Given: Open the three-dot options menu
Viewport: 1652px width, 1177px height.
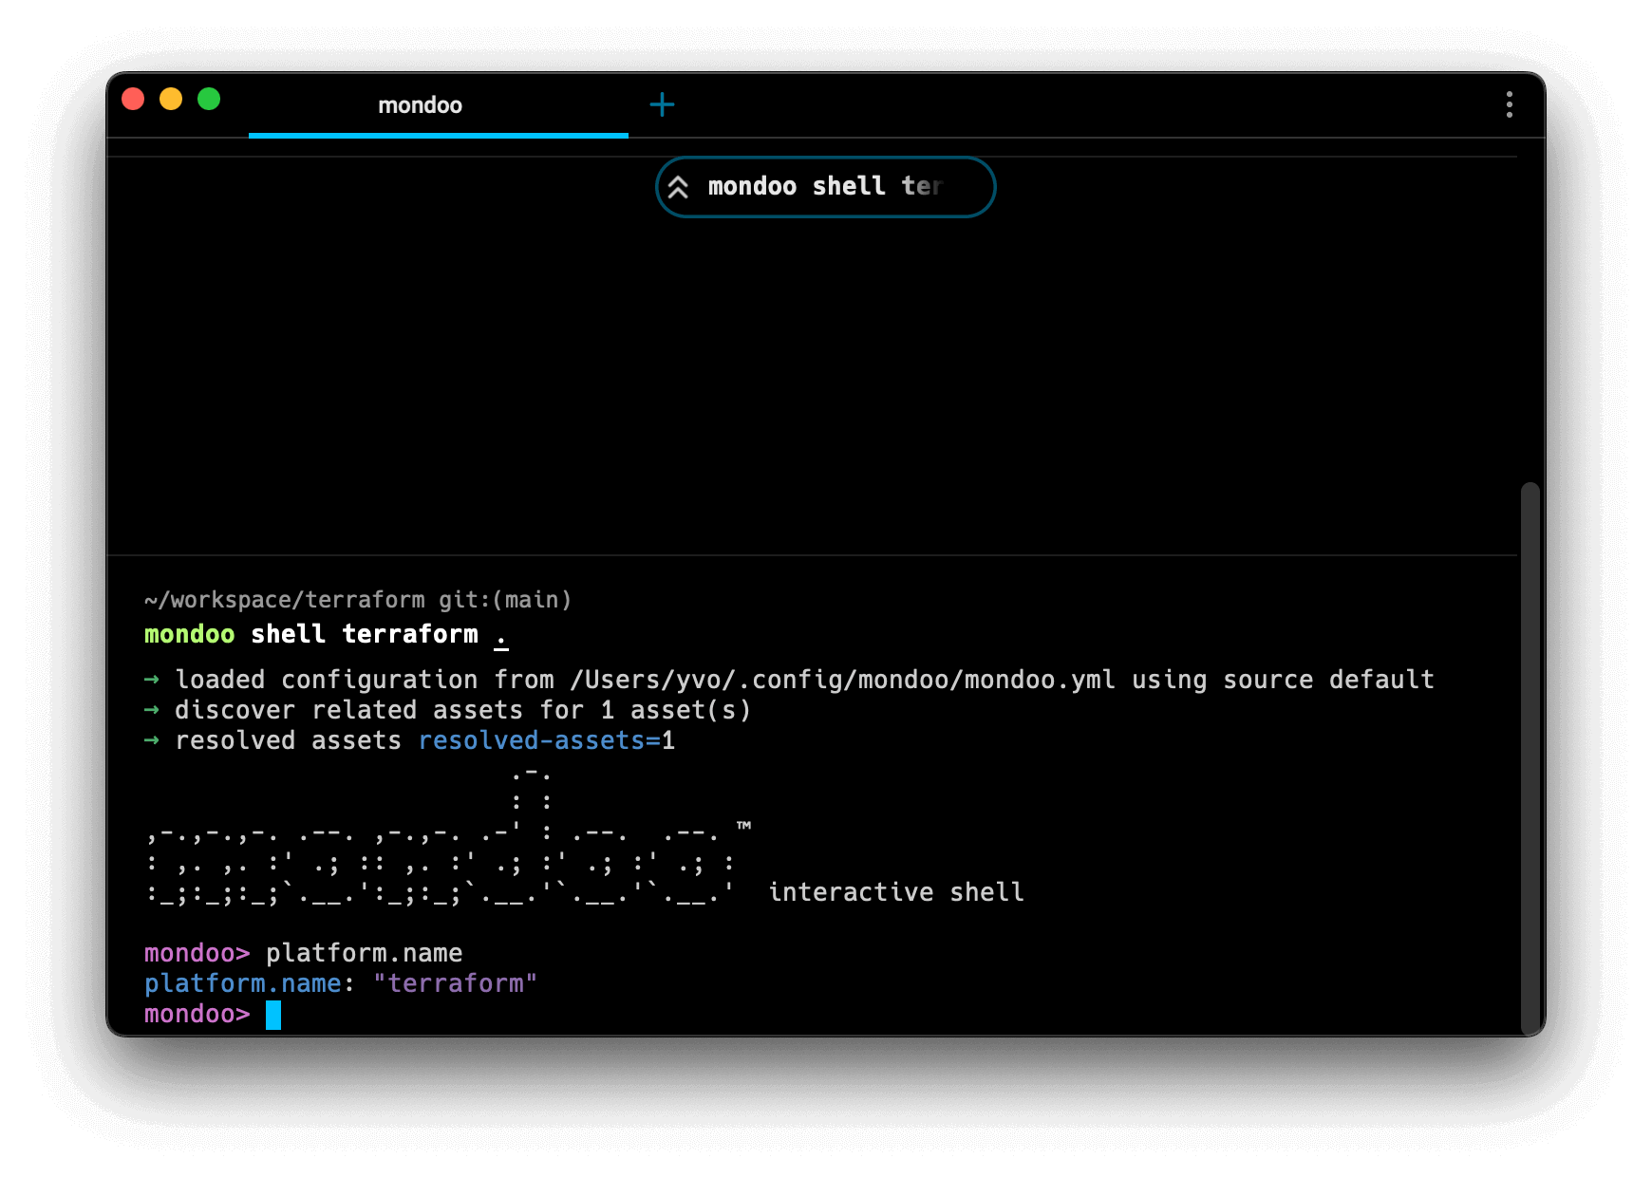Looking at the screenshot, I should click(1509, 104).
